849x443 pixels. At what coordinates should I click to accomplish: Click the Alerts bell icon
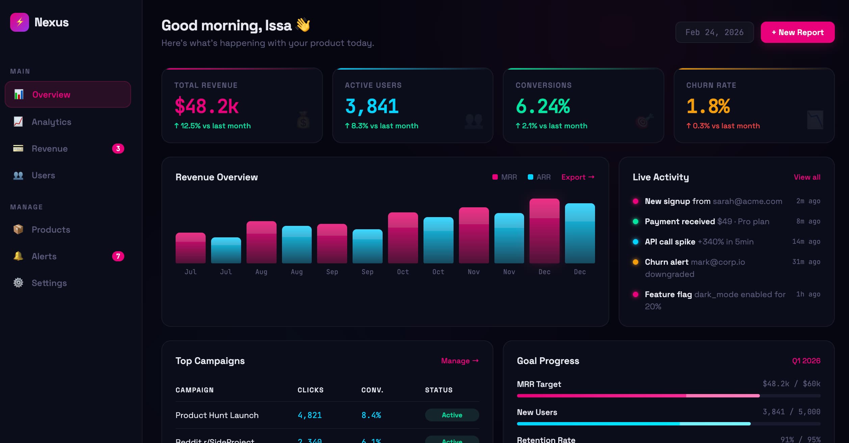(x=18, y=256)
